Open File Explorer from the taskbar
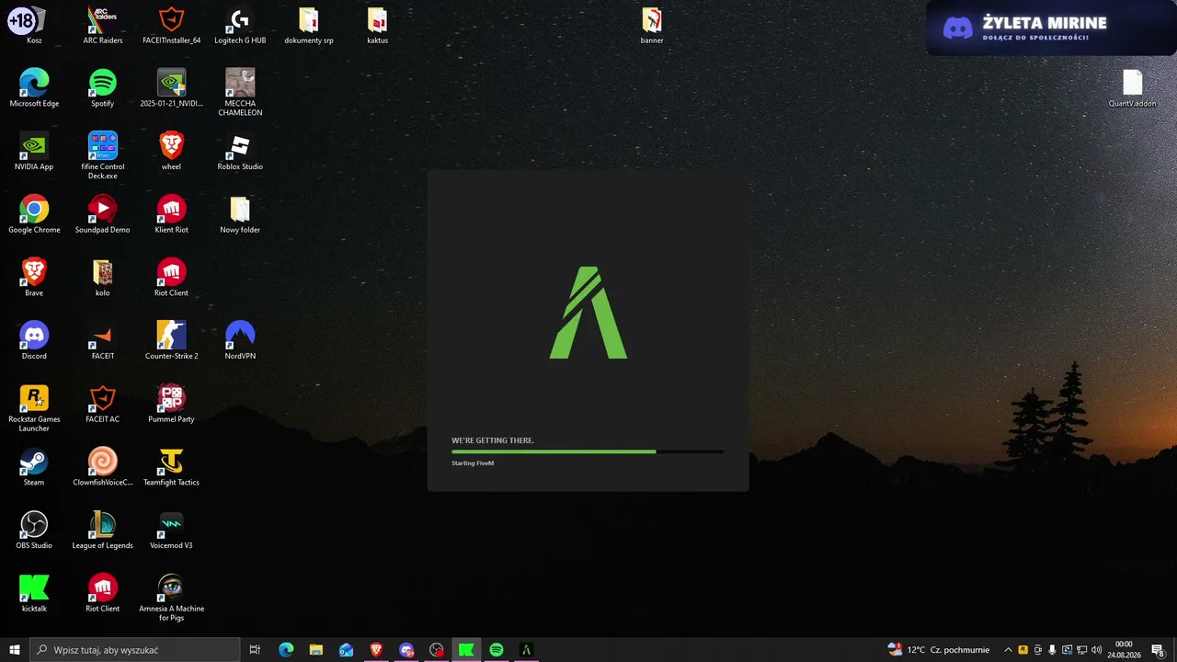 [316, 650]
